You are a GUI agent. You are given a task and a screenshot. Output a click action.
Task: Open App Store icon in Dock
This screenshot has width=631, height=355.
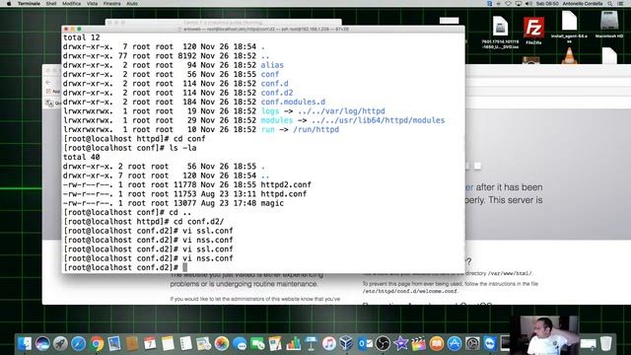[455, 343]
